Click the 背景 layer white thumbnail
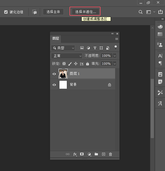Screen dimensions: 165x171 (63, 85)
